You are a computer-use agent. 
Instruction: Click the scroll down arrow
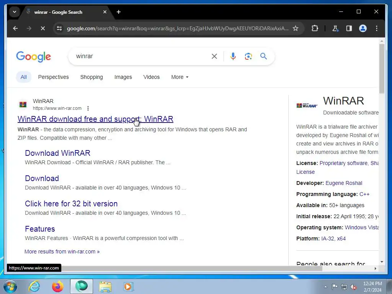pyautogui.click(x=382, y=262)
